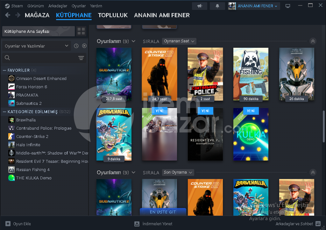This screenshot has width=326, height=230.
Task: Open the notifications bell
Action: (x=217, y=6)
